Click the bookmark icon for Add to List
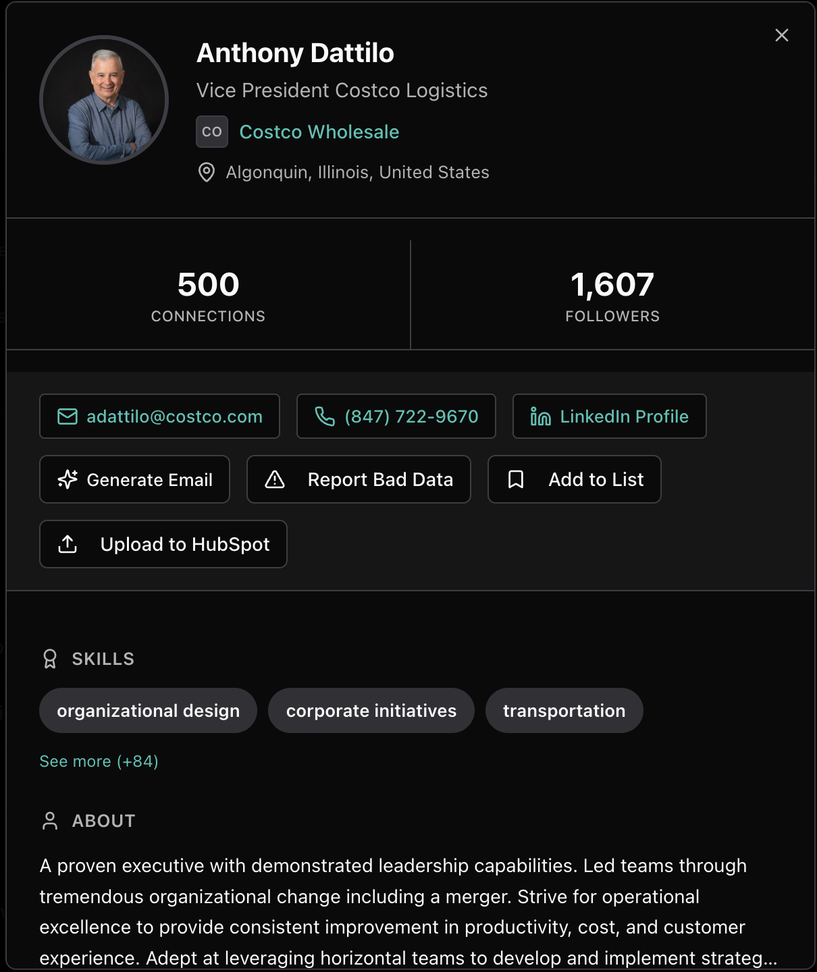 (x=516, y=479)
